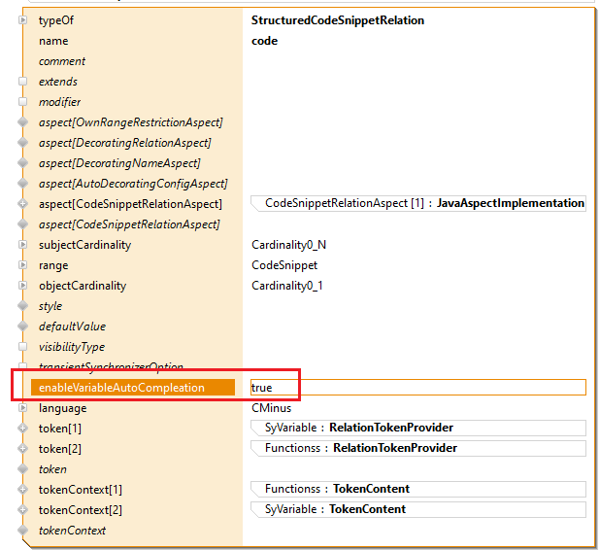
Task: Click the CMinus language value
Action: click(x=271, y=408)
